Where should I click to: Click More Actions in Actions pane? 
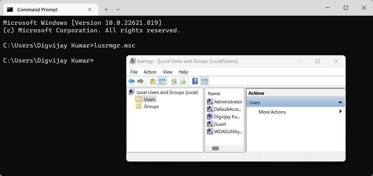click(x=272, y=112)
